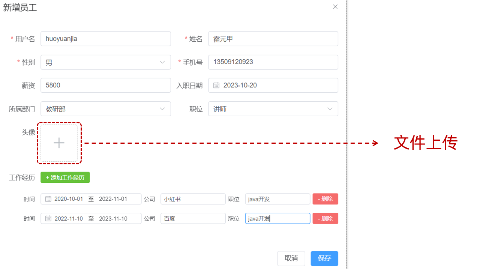The width and height of the screenshot is (480, 269).
Task: Click the 入职日期 date field 2023-10-20
Action: click(x=273, y=85)
